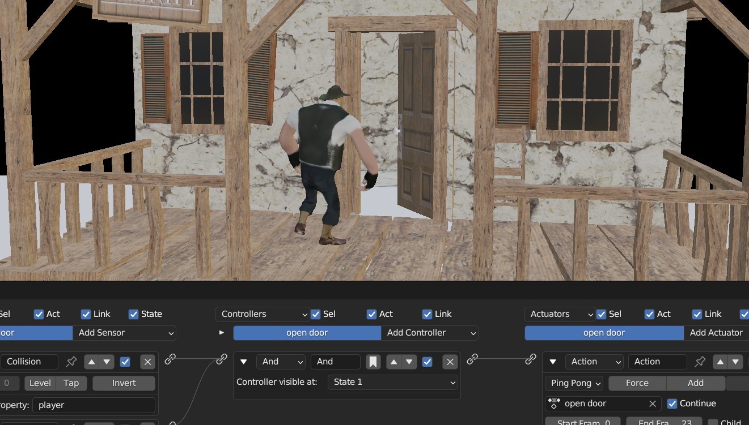Open the Controllers header menu
The image size is (749, 425).
pos(263,314)
